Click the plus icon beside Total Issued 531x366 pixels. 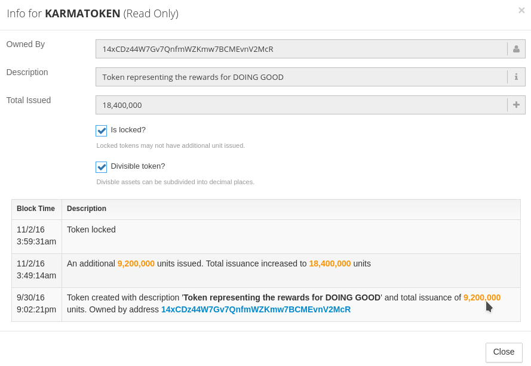pos(516,105)
